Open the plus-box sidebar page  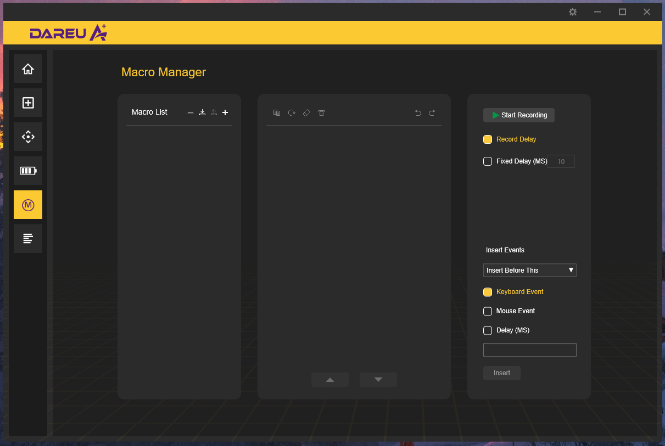[x=28, y=103]
